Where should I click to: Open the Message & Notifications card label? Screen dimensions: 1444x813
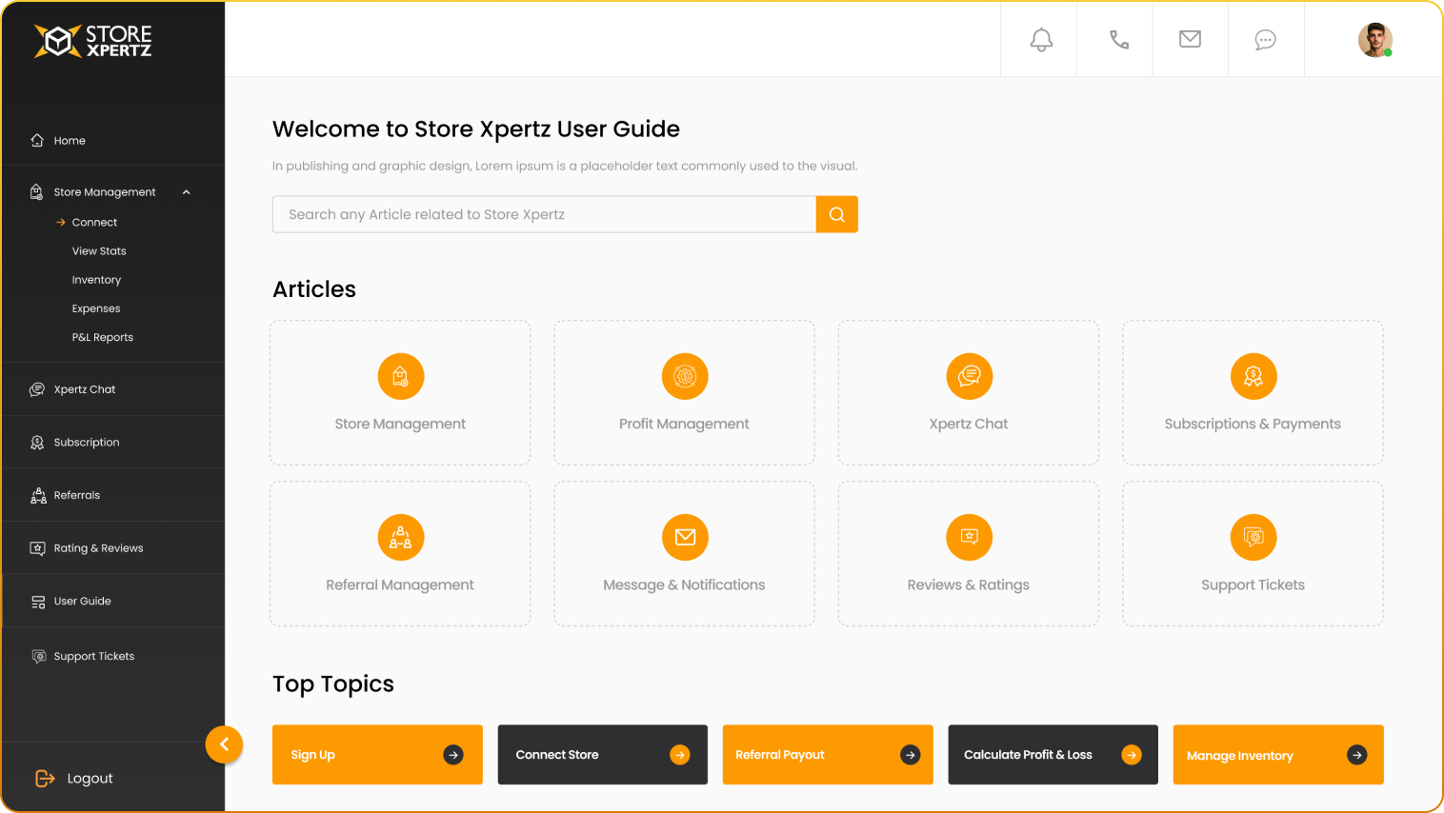coord(684,585)
